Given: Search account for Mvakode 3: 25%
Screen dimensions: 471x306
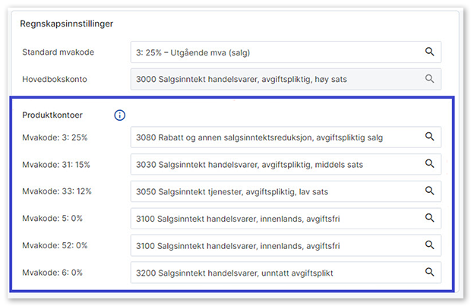Looking at the screenshot, I should pyautogui.click(x=429, y=137).
